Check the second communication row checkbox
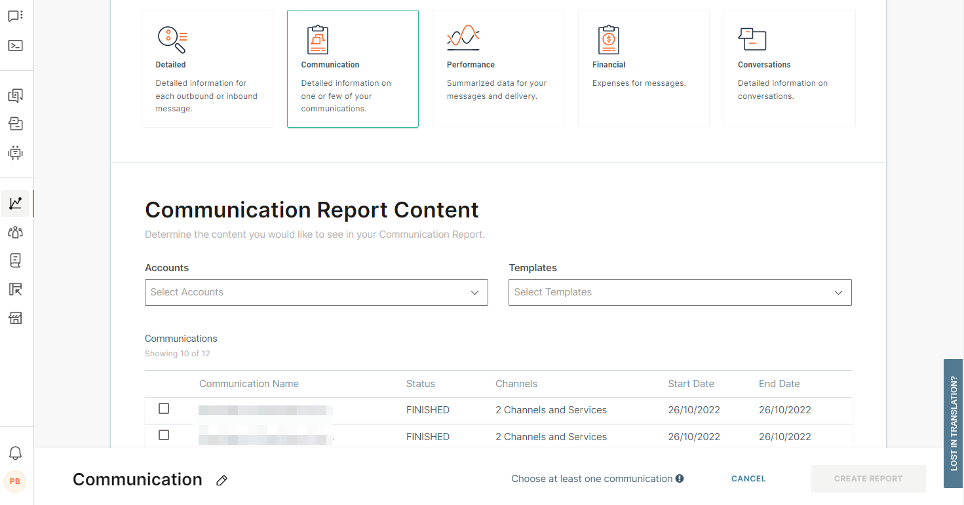The image size is (964, 505). click(164, 435)
